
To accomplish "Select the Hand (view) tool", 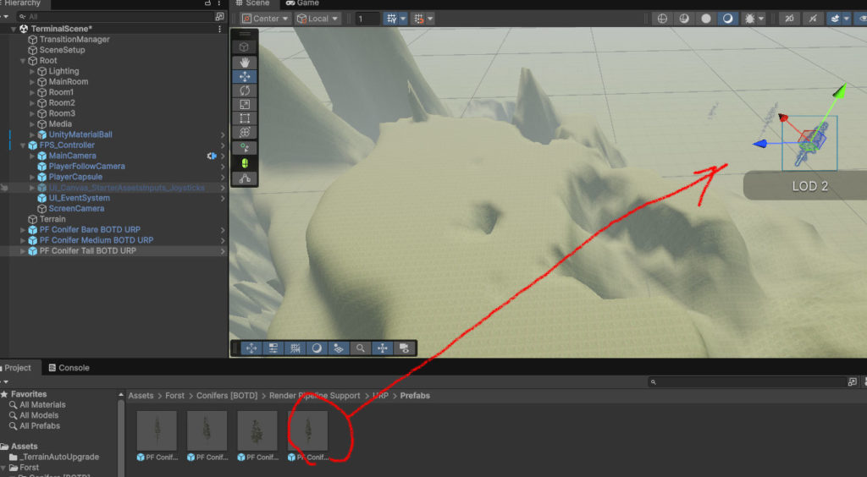I will [245, 62].
